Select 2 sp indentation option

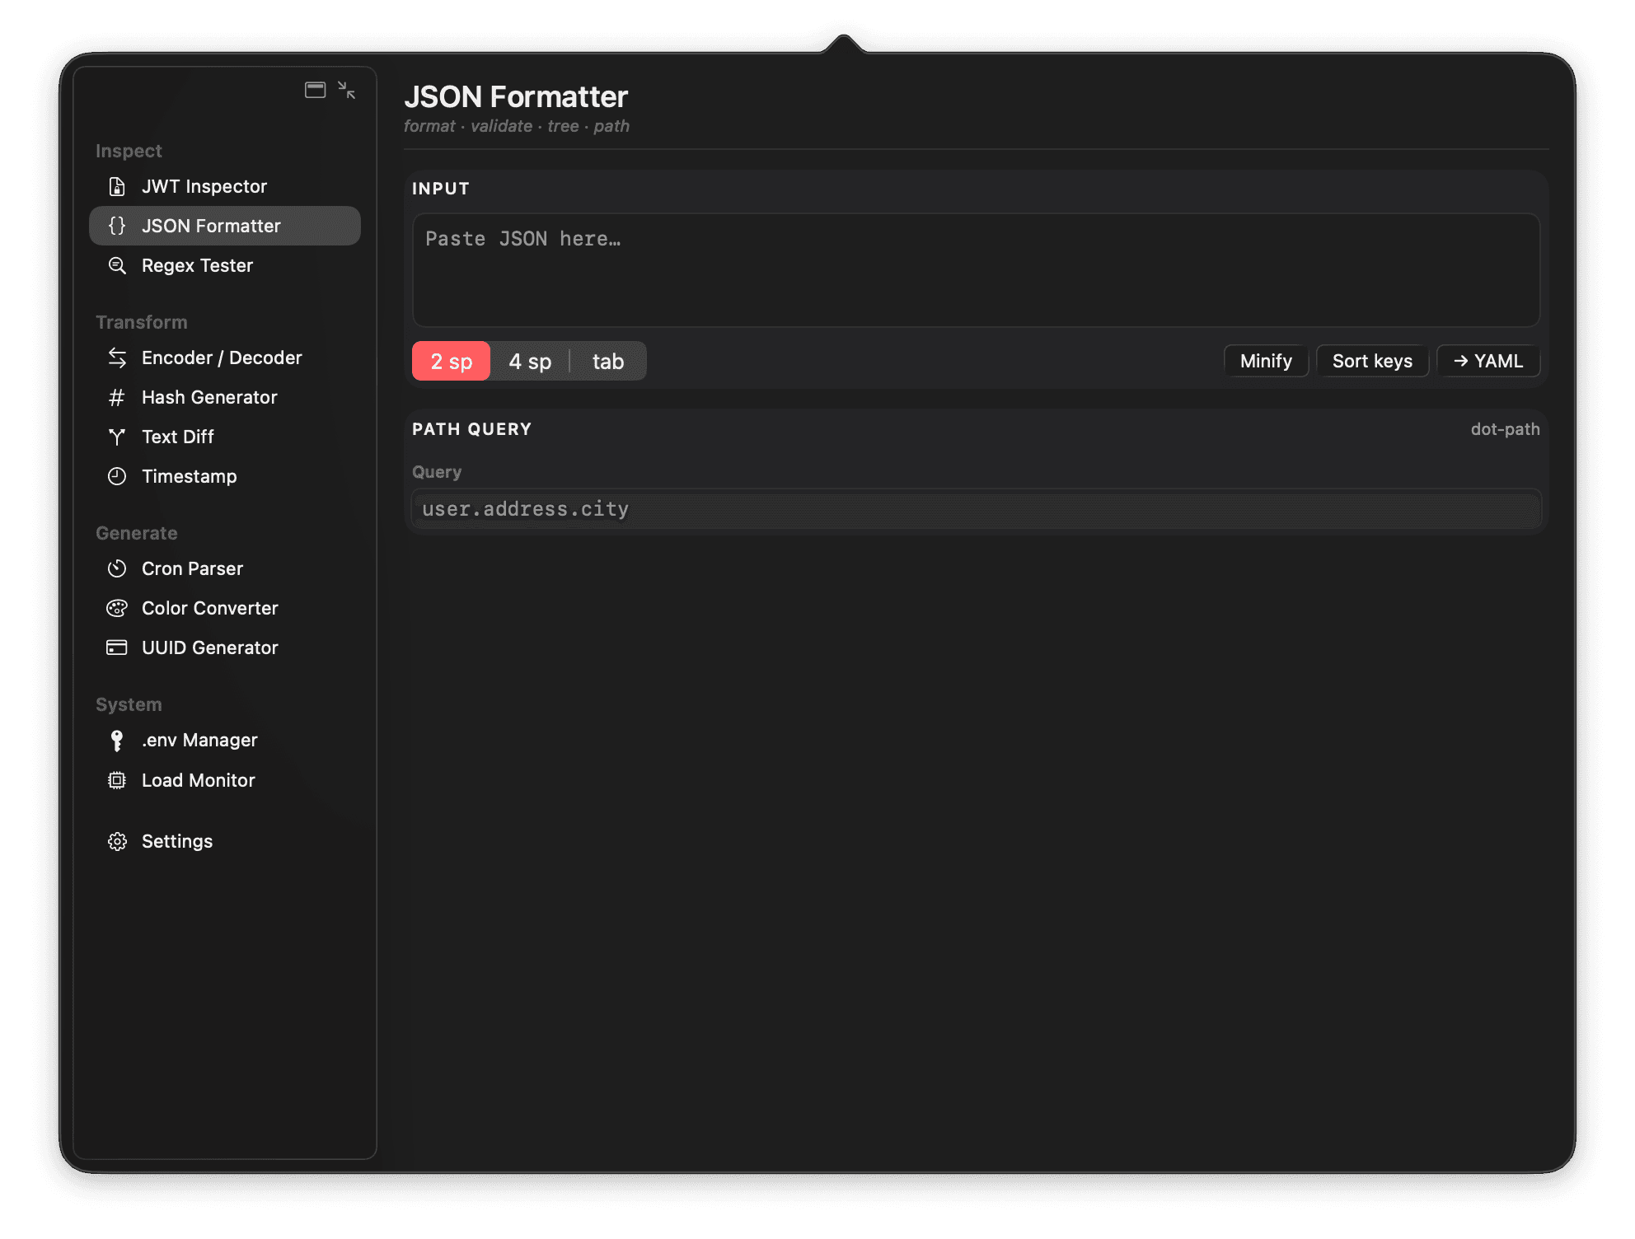tap(451, 361)
